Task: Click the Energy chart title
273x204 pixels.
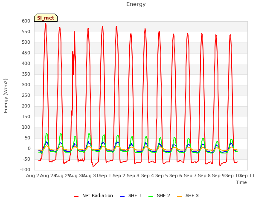Action: (136, 4)
